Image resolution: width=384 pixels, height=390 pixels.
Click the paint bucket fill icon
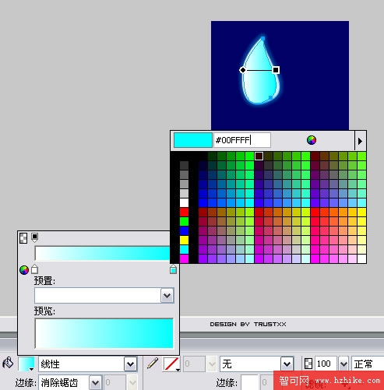click(8, 363)
